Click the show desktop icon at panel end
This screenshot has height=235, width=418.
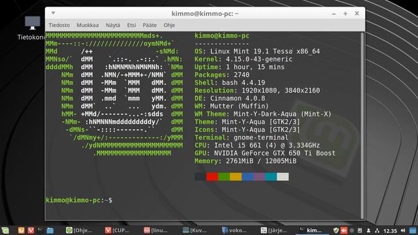413,230
